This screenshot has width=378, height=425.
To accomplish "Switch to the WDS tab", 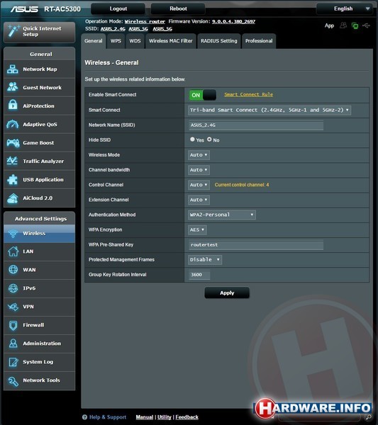I will 135,41.
